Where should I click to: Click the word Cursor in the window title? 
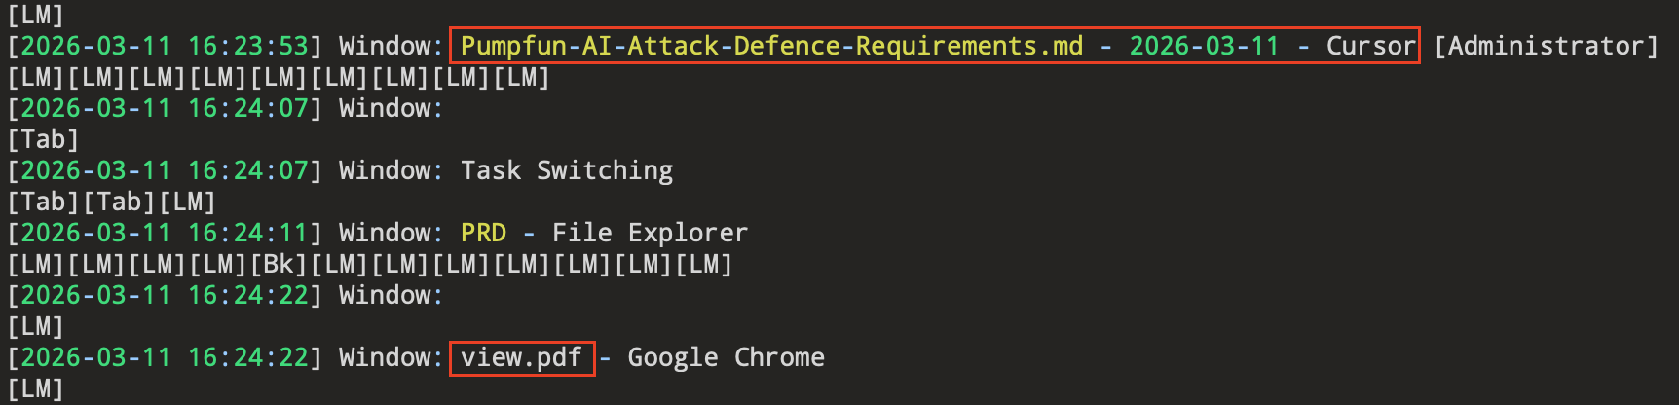[1370, 46]
